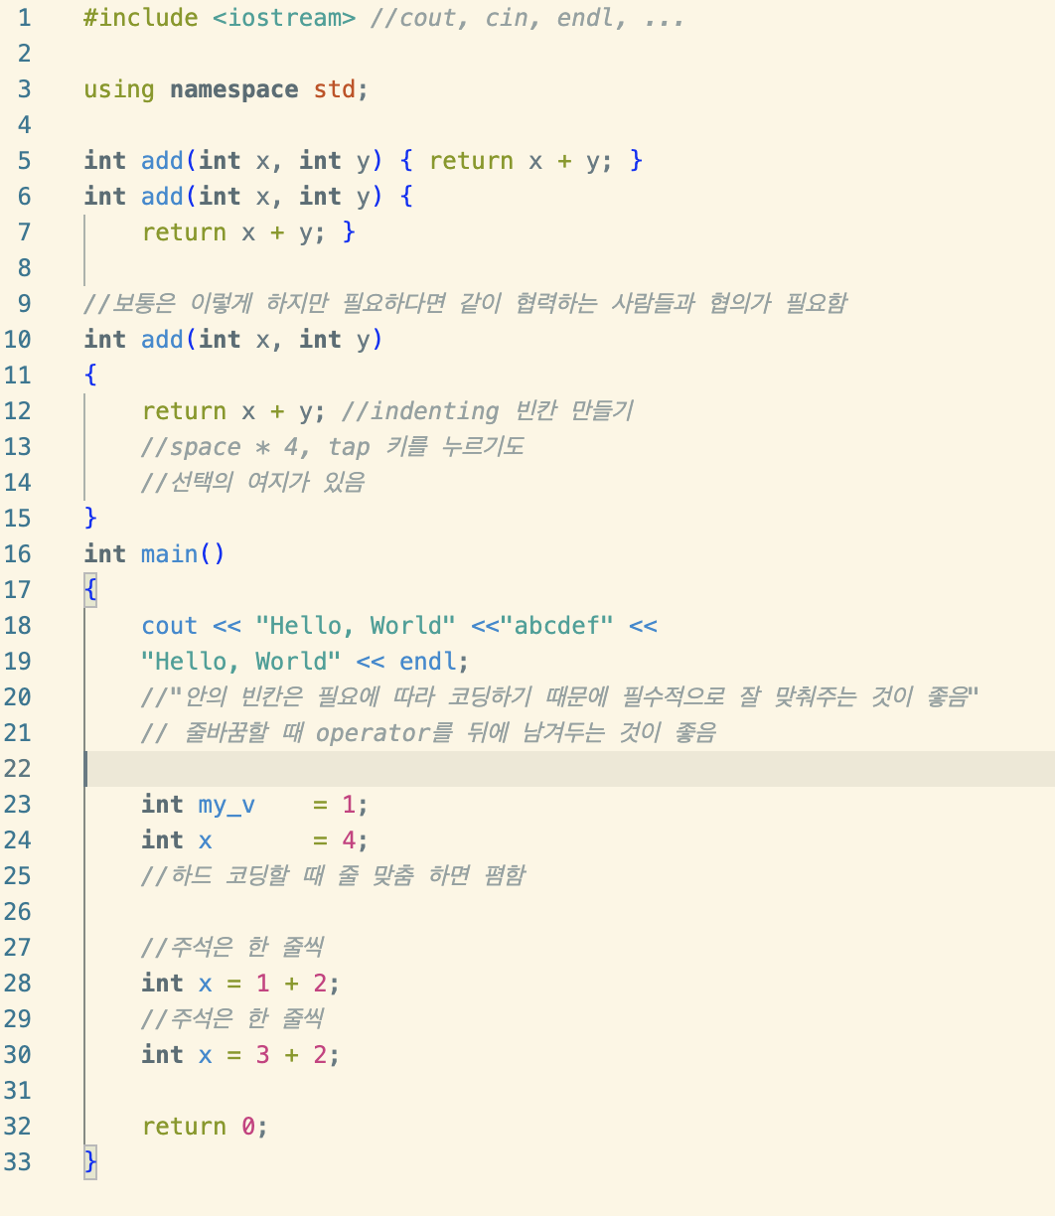
Task: Click the value "1" on line 23
Action: 349,805
